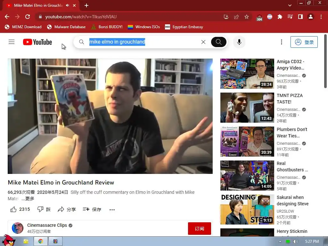Like the video with 2315 likes
Viewport: 328px width, 246px height.
click(20, 209)
